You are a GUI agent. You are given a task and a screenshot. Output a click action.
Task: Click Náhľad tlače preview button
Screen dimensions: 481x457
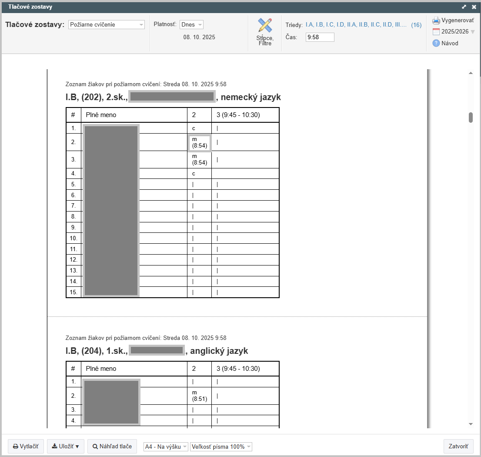(112, 447)
